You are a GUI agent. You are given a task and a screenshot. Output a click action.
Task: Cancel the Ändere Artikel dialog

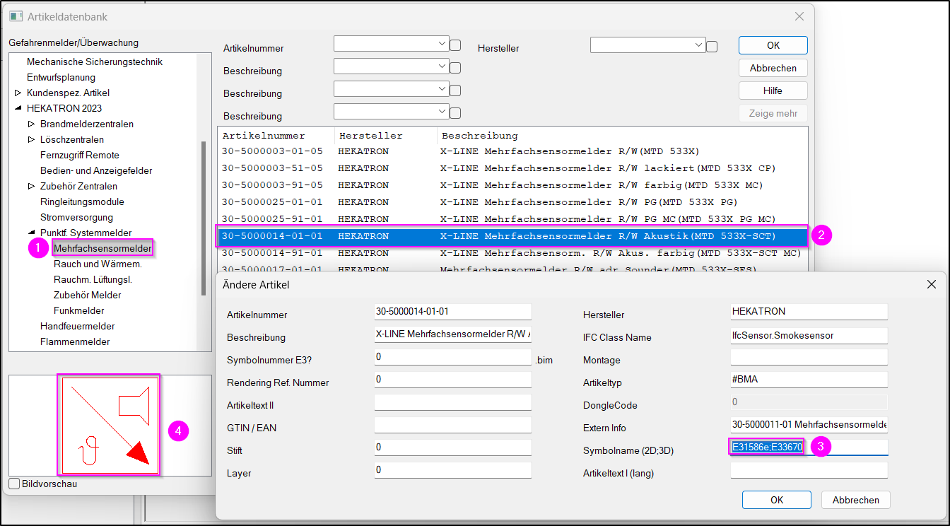[856, 500]
